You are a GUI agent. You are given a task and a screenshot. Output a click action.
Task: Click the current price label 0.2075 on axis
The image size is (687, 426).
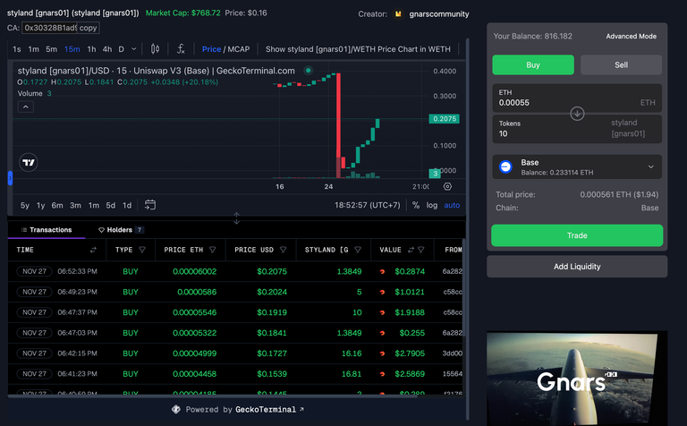(x=445, y=119)
